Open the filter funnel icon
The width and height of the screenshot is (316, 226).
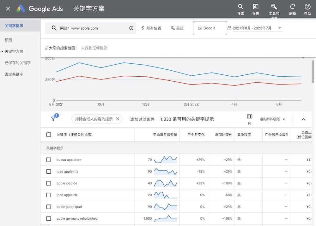(x=53, y=119)
